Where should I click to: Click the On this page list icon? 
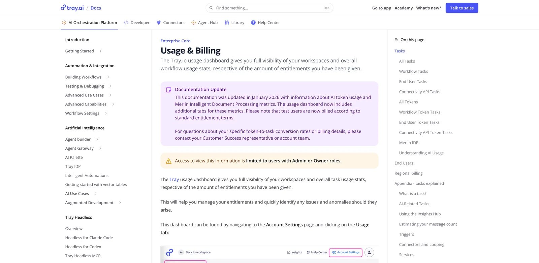tap(396, 40)
